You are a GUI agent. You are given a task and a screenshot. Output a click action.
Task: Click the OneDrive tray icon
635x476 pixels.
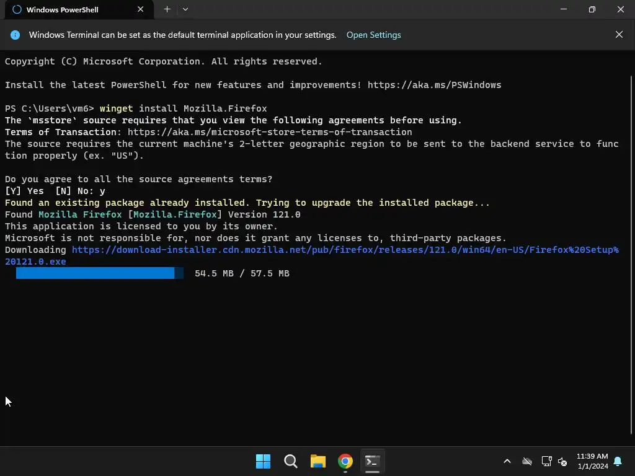527,461
